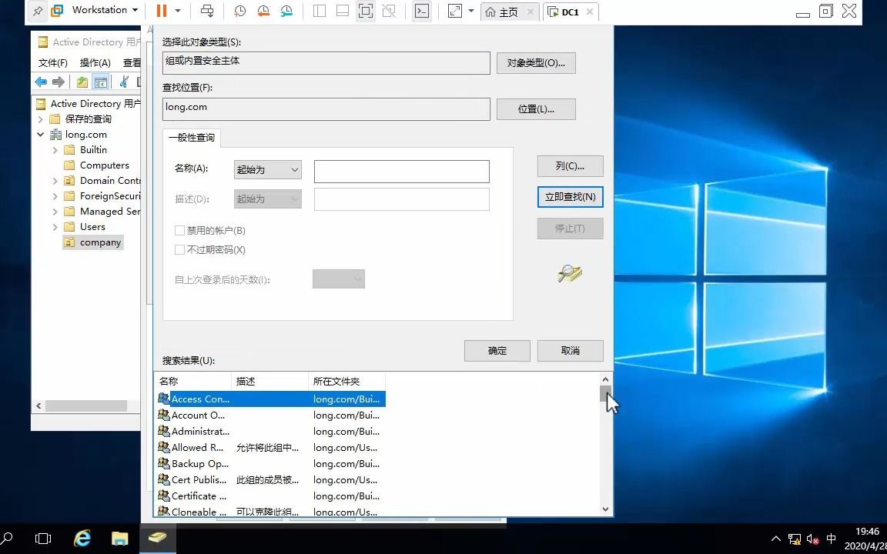887x554 pixels.
Task: Click the VMware Workstation logo icon
Action: [x=57, y=11]
